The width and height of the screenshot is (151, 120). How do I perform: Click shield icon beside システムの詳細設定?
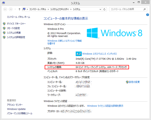pos(4,37)
